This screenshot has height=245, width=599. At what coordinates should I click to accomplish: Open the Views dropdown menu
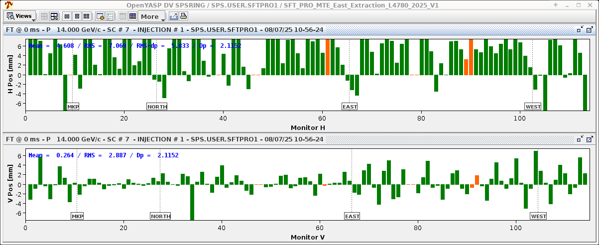20,16
